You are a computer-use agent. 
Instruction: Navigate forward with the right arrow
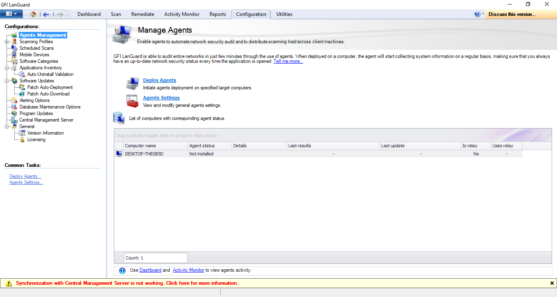click(60, 14)
